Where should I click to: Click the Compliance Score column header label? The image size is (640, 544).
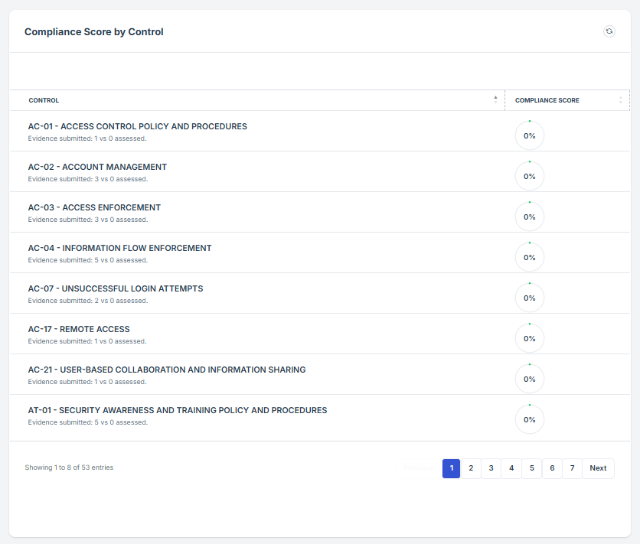pyautogui.click(x=547, y=100)
